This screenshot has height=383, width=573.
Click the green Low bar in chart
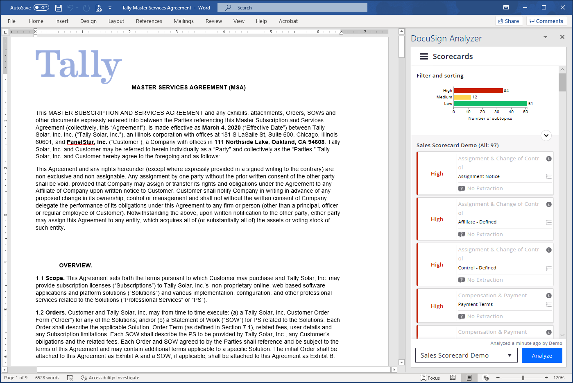click(x=490, y=104)
